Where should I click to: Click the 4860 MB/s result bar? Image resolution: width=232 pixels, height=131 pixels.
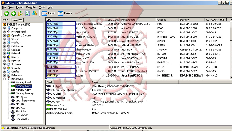(x=61, y=24)
